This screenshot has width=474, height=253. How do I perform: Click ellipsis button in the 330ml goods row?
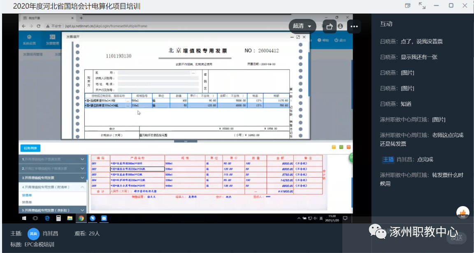click(x=128, y=105)
